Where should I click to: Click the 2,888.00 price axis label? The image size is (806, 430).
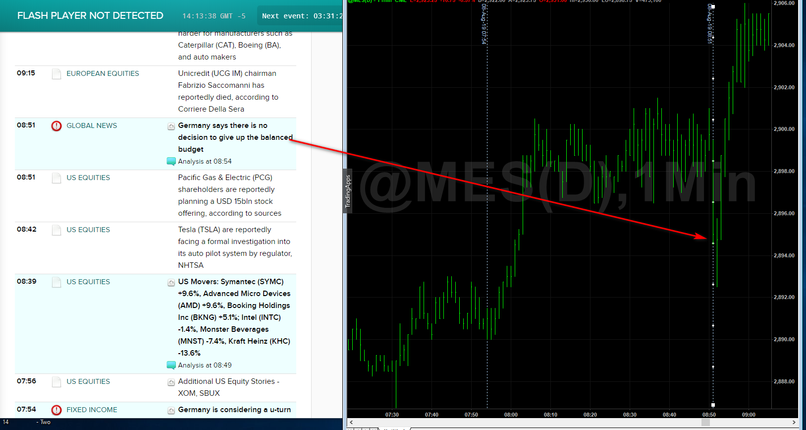pyautogui.click(x=784, y=381)
